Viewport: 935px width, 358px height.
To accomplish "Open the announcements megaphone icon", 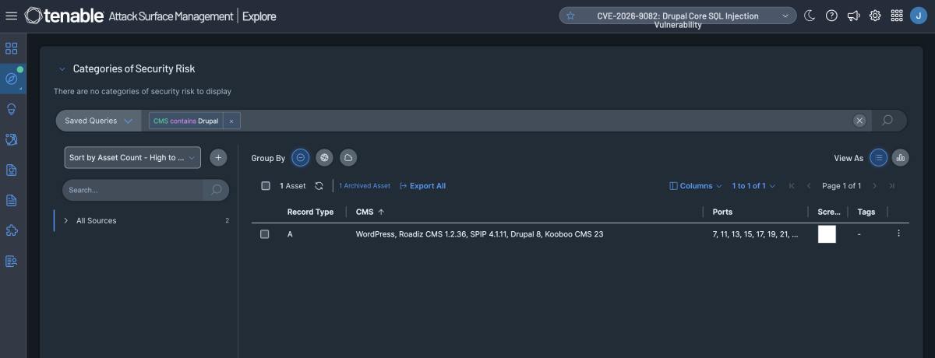I will 853,16.
